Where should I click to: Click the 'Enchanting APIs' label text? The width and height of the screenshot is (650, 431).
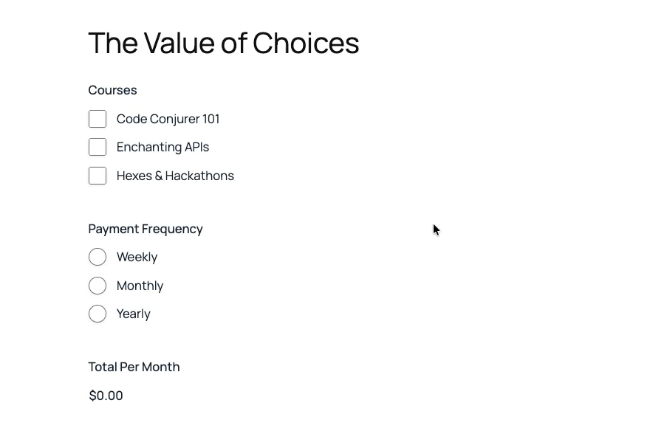[162, 147]
